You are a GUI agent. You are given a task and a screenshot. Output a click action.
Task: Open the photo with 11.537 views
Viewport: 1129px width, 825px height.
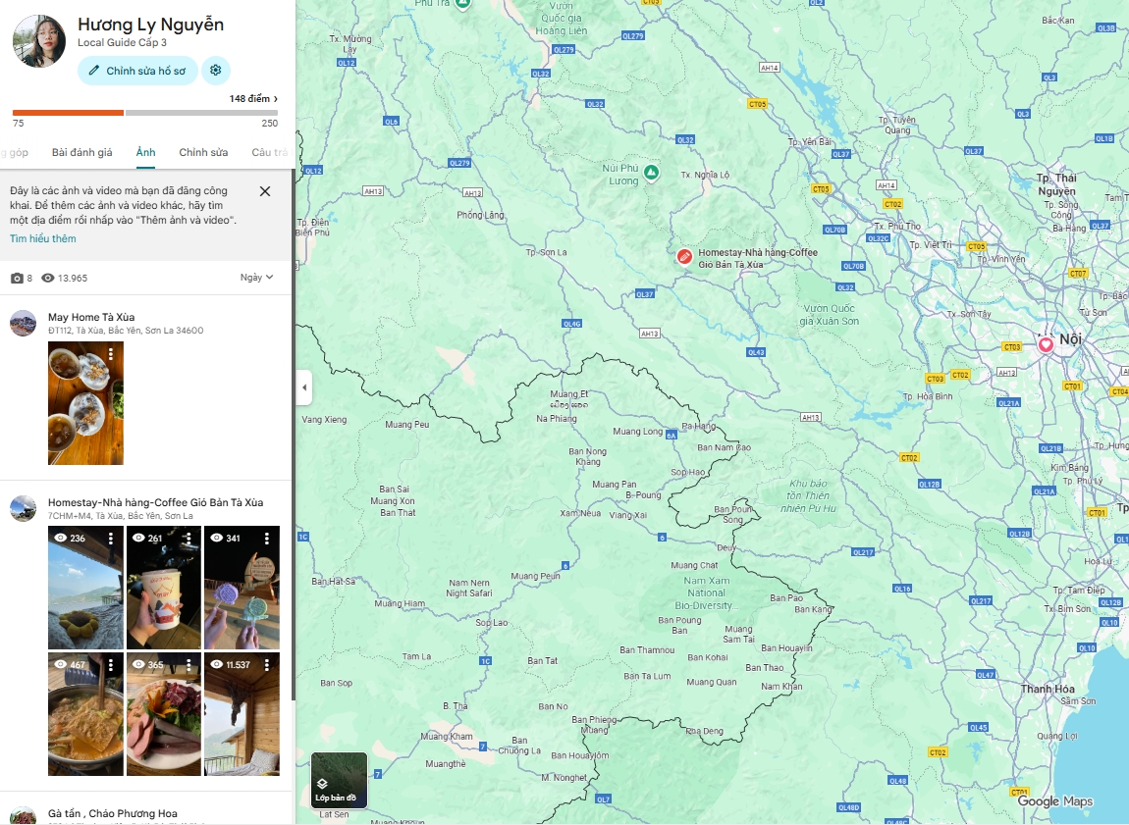click(x=242, y=714)
